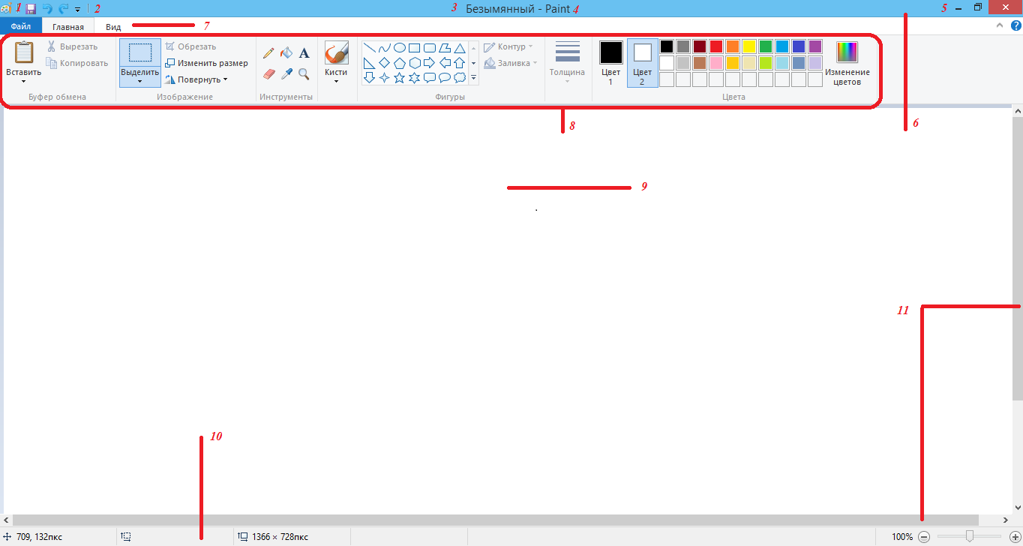Select the Color picker eyedropper tool
1023x546 pixels.
pyautogui.click(x=286, y=73)
